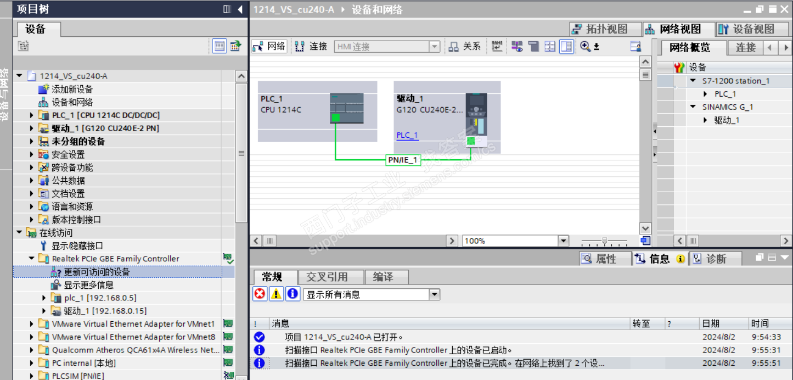
Task: Select the PN/IE_1 network label
Action: 403,160
